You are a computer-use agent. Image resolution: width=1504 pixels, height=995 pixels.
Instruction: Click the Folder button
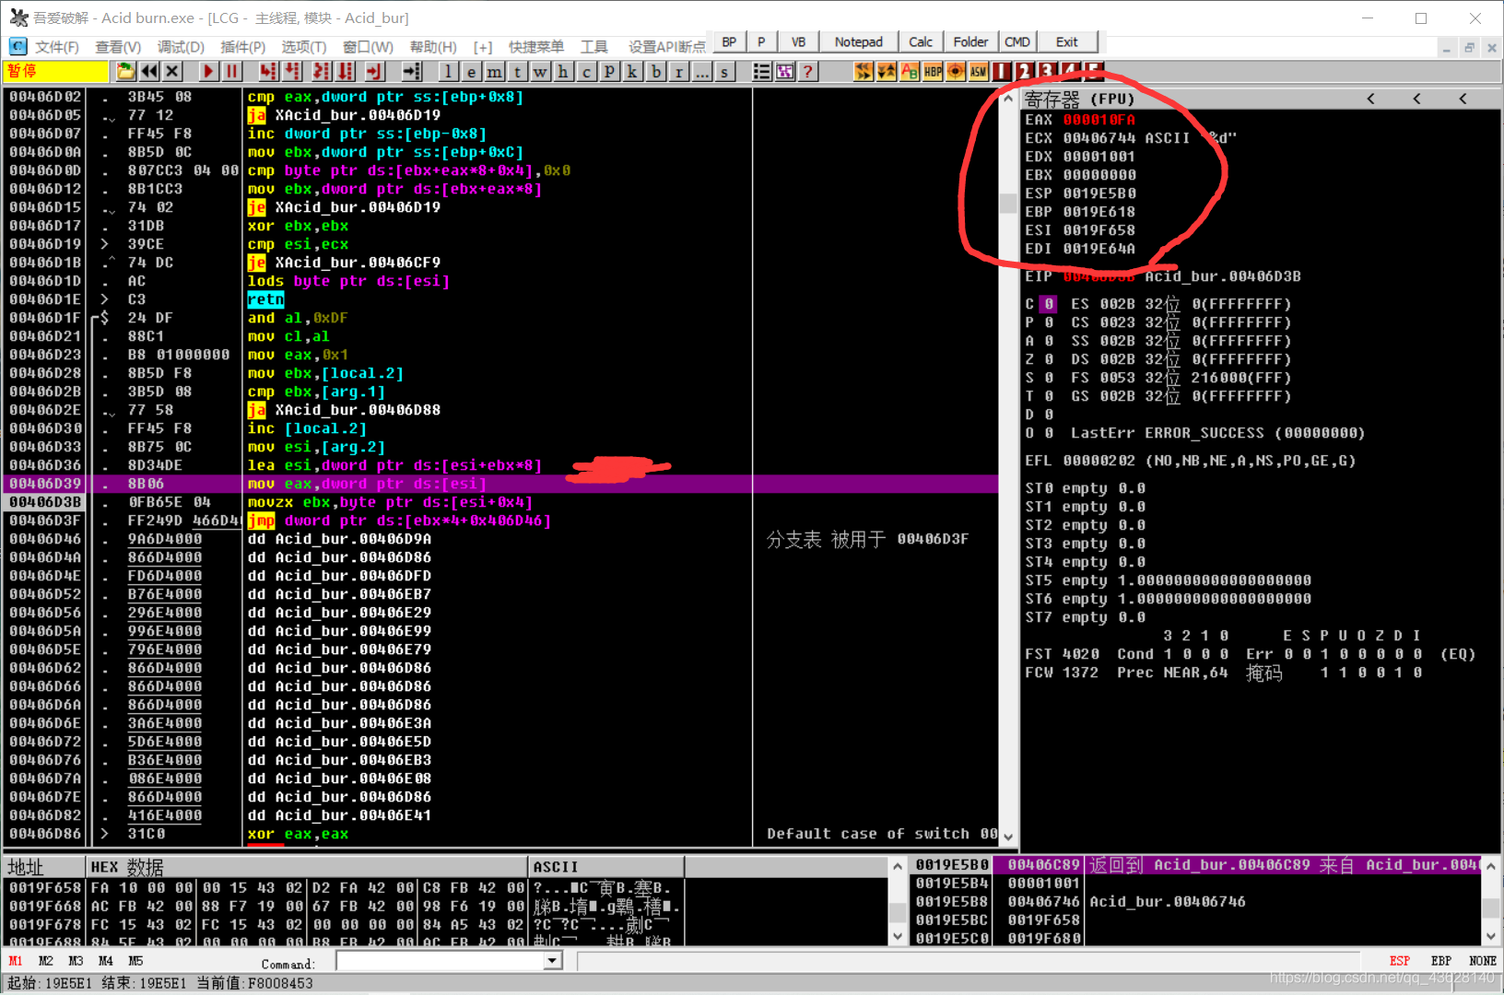coord(970,42)
